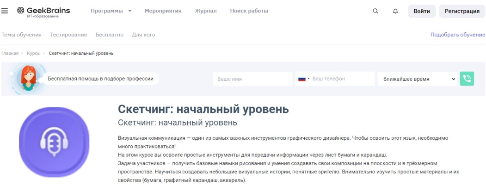Click the green phone callback button
The height and width of the screenshot is (184, 486).
tap(467, 79)
